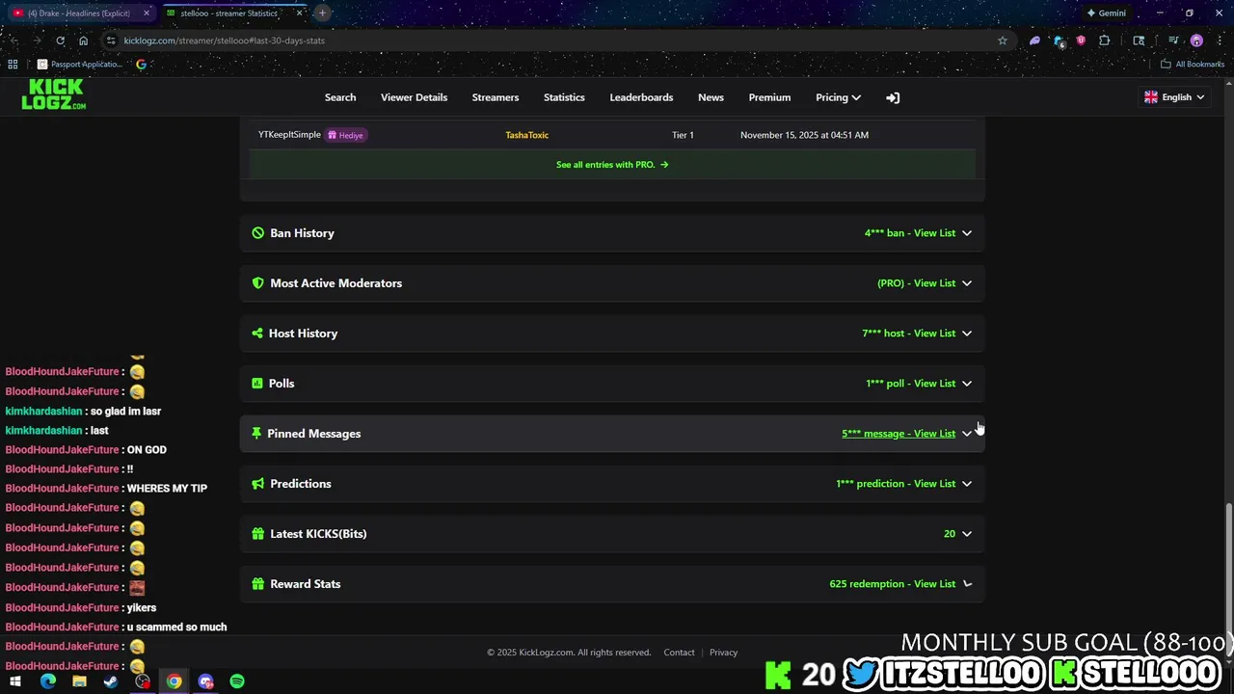Go to browser home page

[x=83, y=40]
